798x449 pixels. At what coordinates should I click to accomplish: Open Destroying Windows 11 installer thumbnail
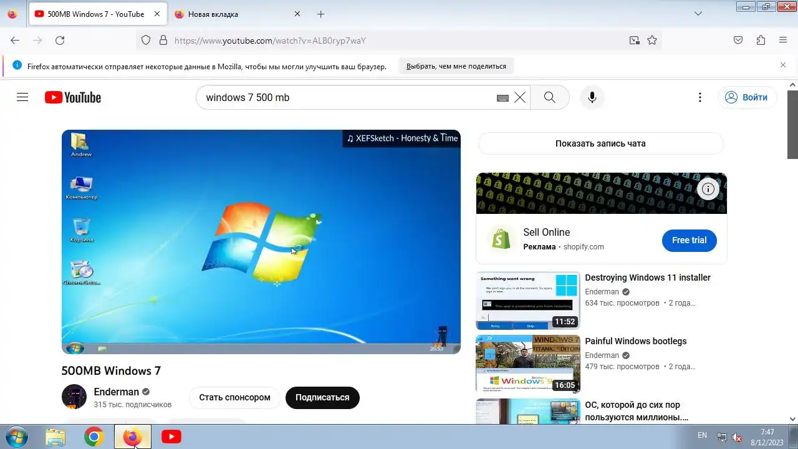point(528,300)
